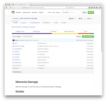Open This repository search scope selector
The height and width of the screenshot is (102, 107).
66,12
